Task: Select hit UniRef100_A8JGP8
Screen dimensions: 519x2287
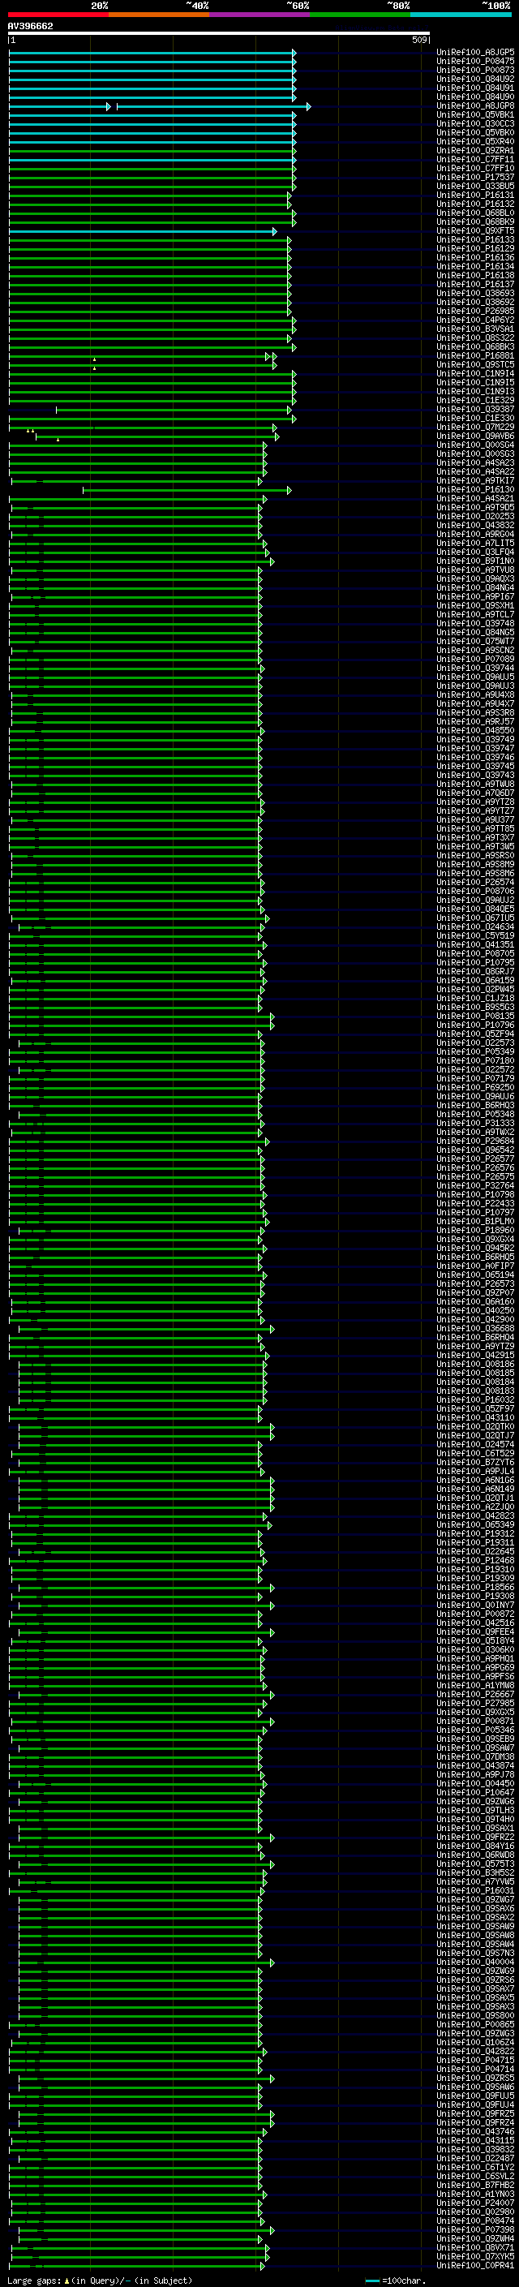Action: pos(475,105)
